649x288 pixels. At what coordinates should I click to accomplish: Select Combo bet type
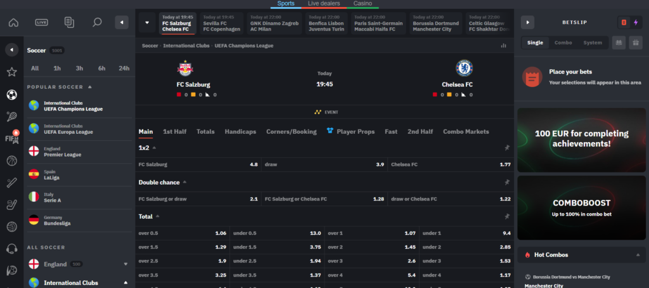point(563,43)
